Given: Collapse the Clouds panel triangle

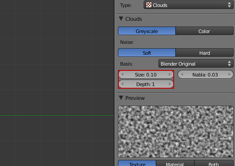Looking at the screenshot, I should click(x=121, y=19).
